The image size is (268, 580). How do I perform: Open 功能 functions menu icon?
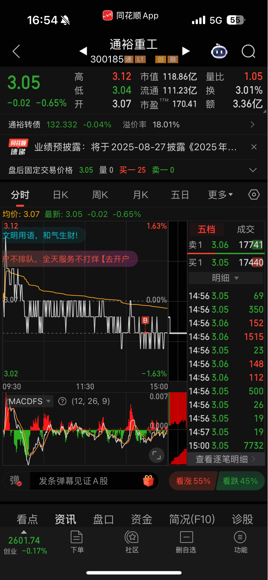[240, 542]
